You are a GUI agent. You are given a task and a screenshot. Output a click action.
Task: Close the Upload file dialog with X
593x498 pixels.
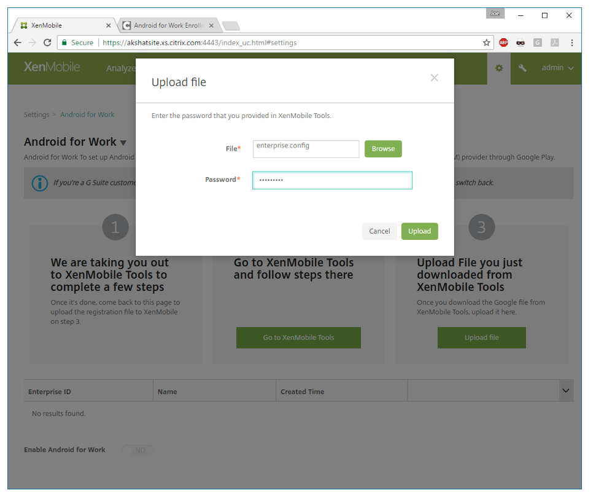434,77
